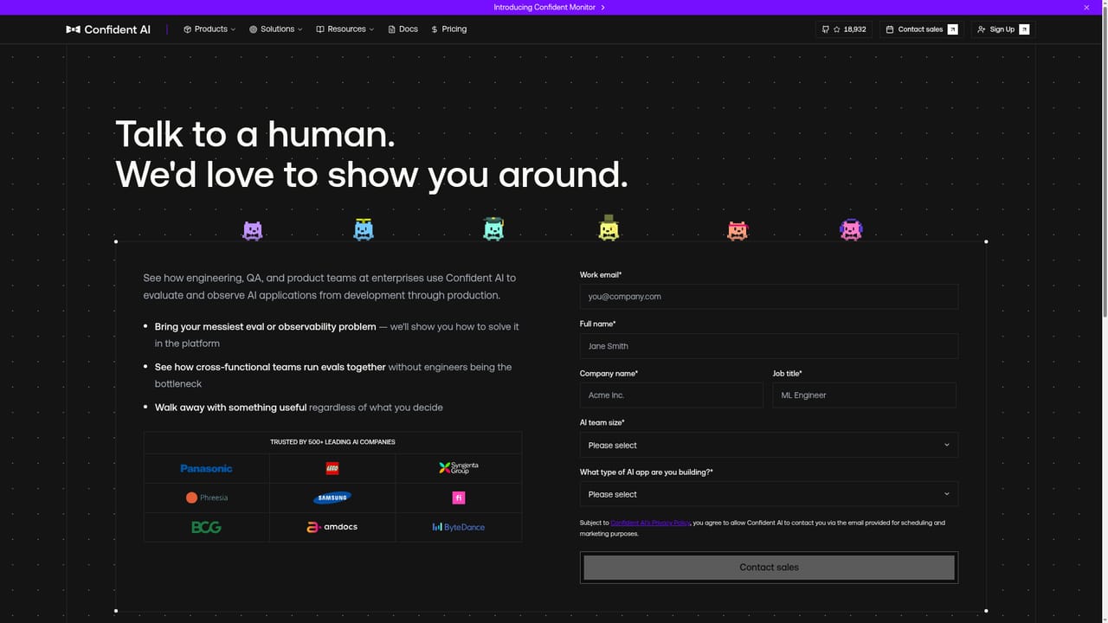Image resolution: width=1108 pixels, height=623 pixels.
Task: Focus the Job title field
Action: point(865,395)
